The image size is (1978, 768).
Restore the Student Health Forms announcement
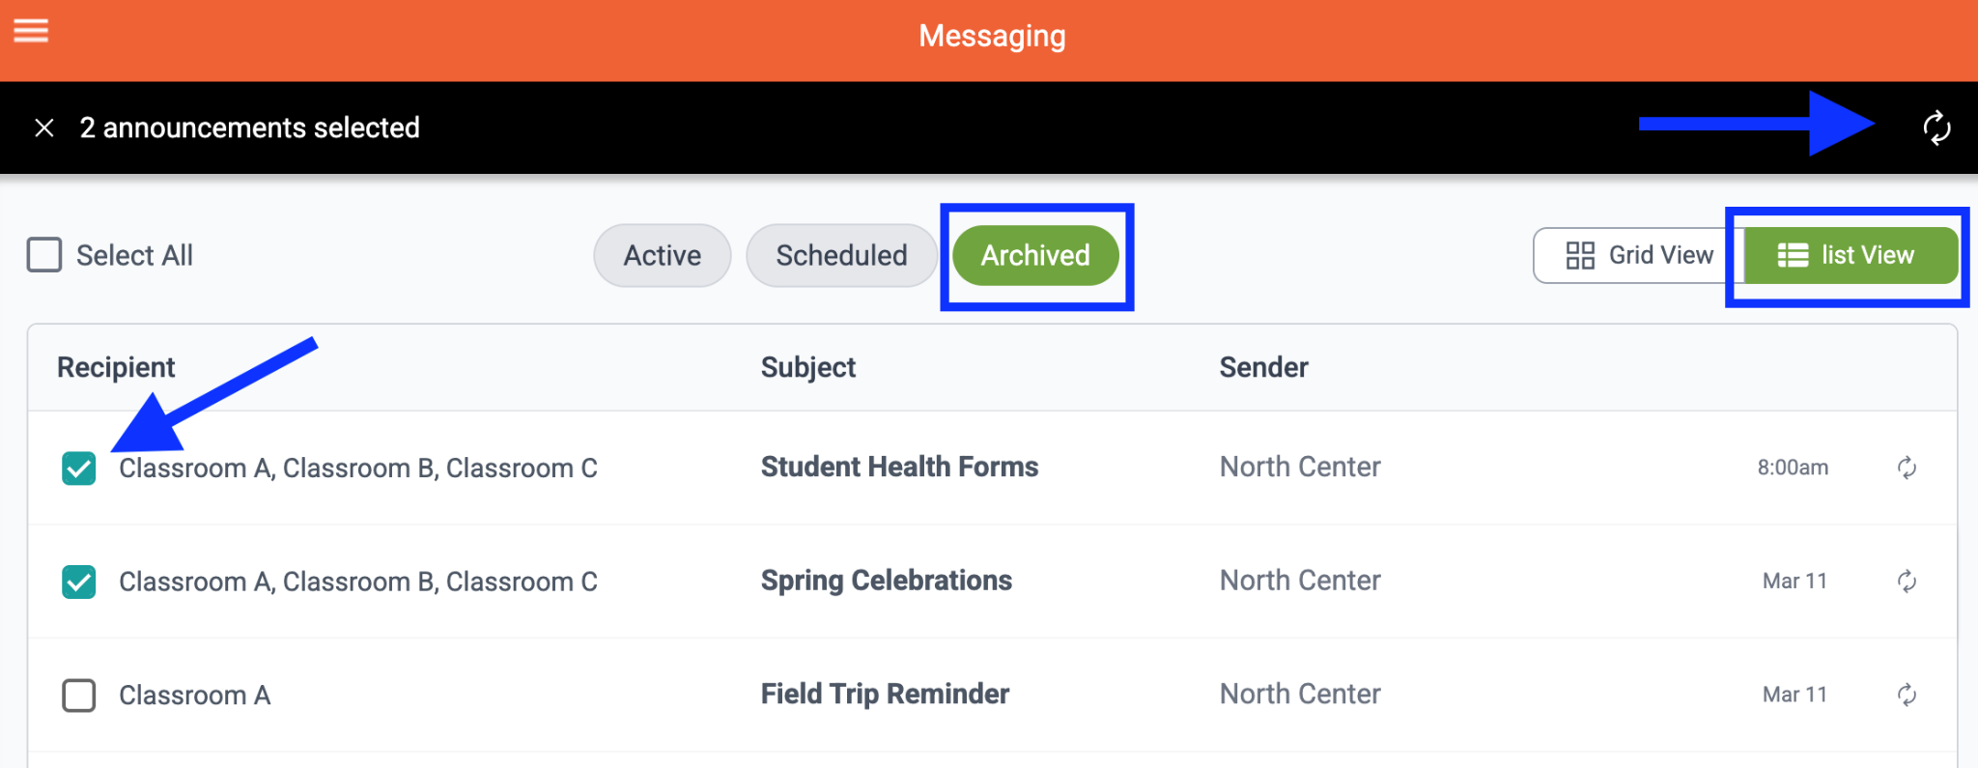[1907, 468]
